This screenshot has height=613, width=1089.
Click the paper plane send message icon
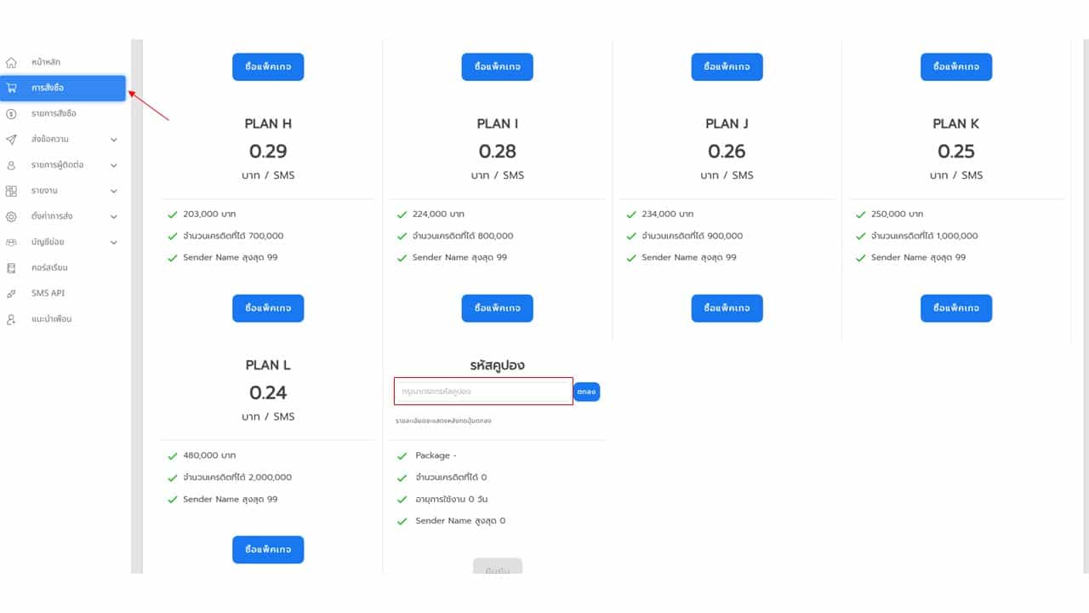click(x=11, y=139)
